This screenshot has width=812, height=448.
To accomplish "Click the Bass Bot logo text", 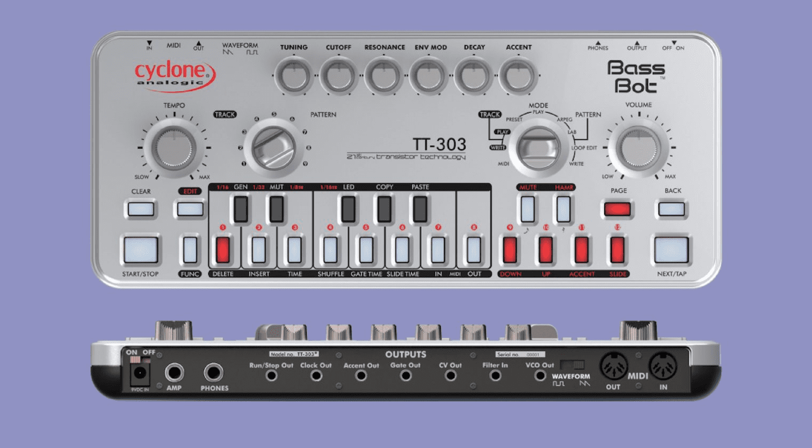I will click(636, 77).
